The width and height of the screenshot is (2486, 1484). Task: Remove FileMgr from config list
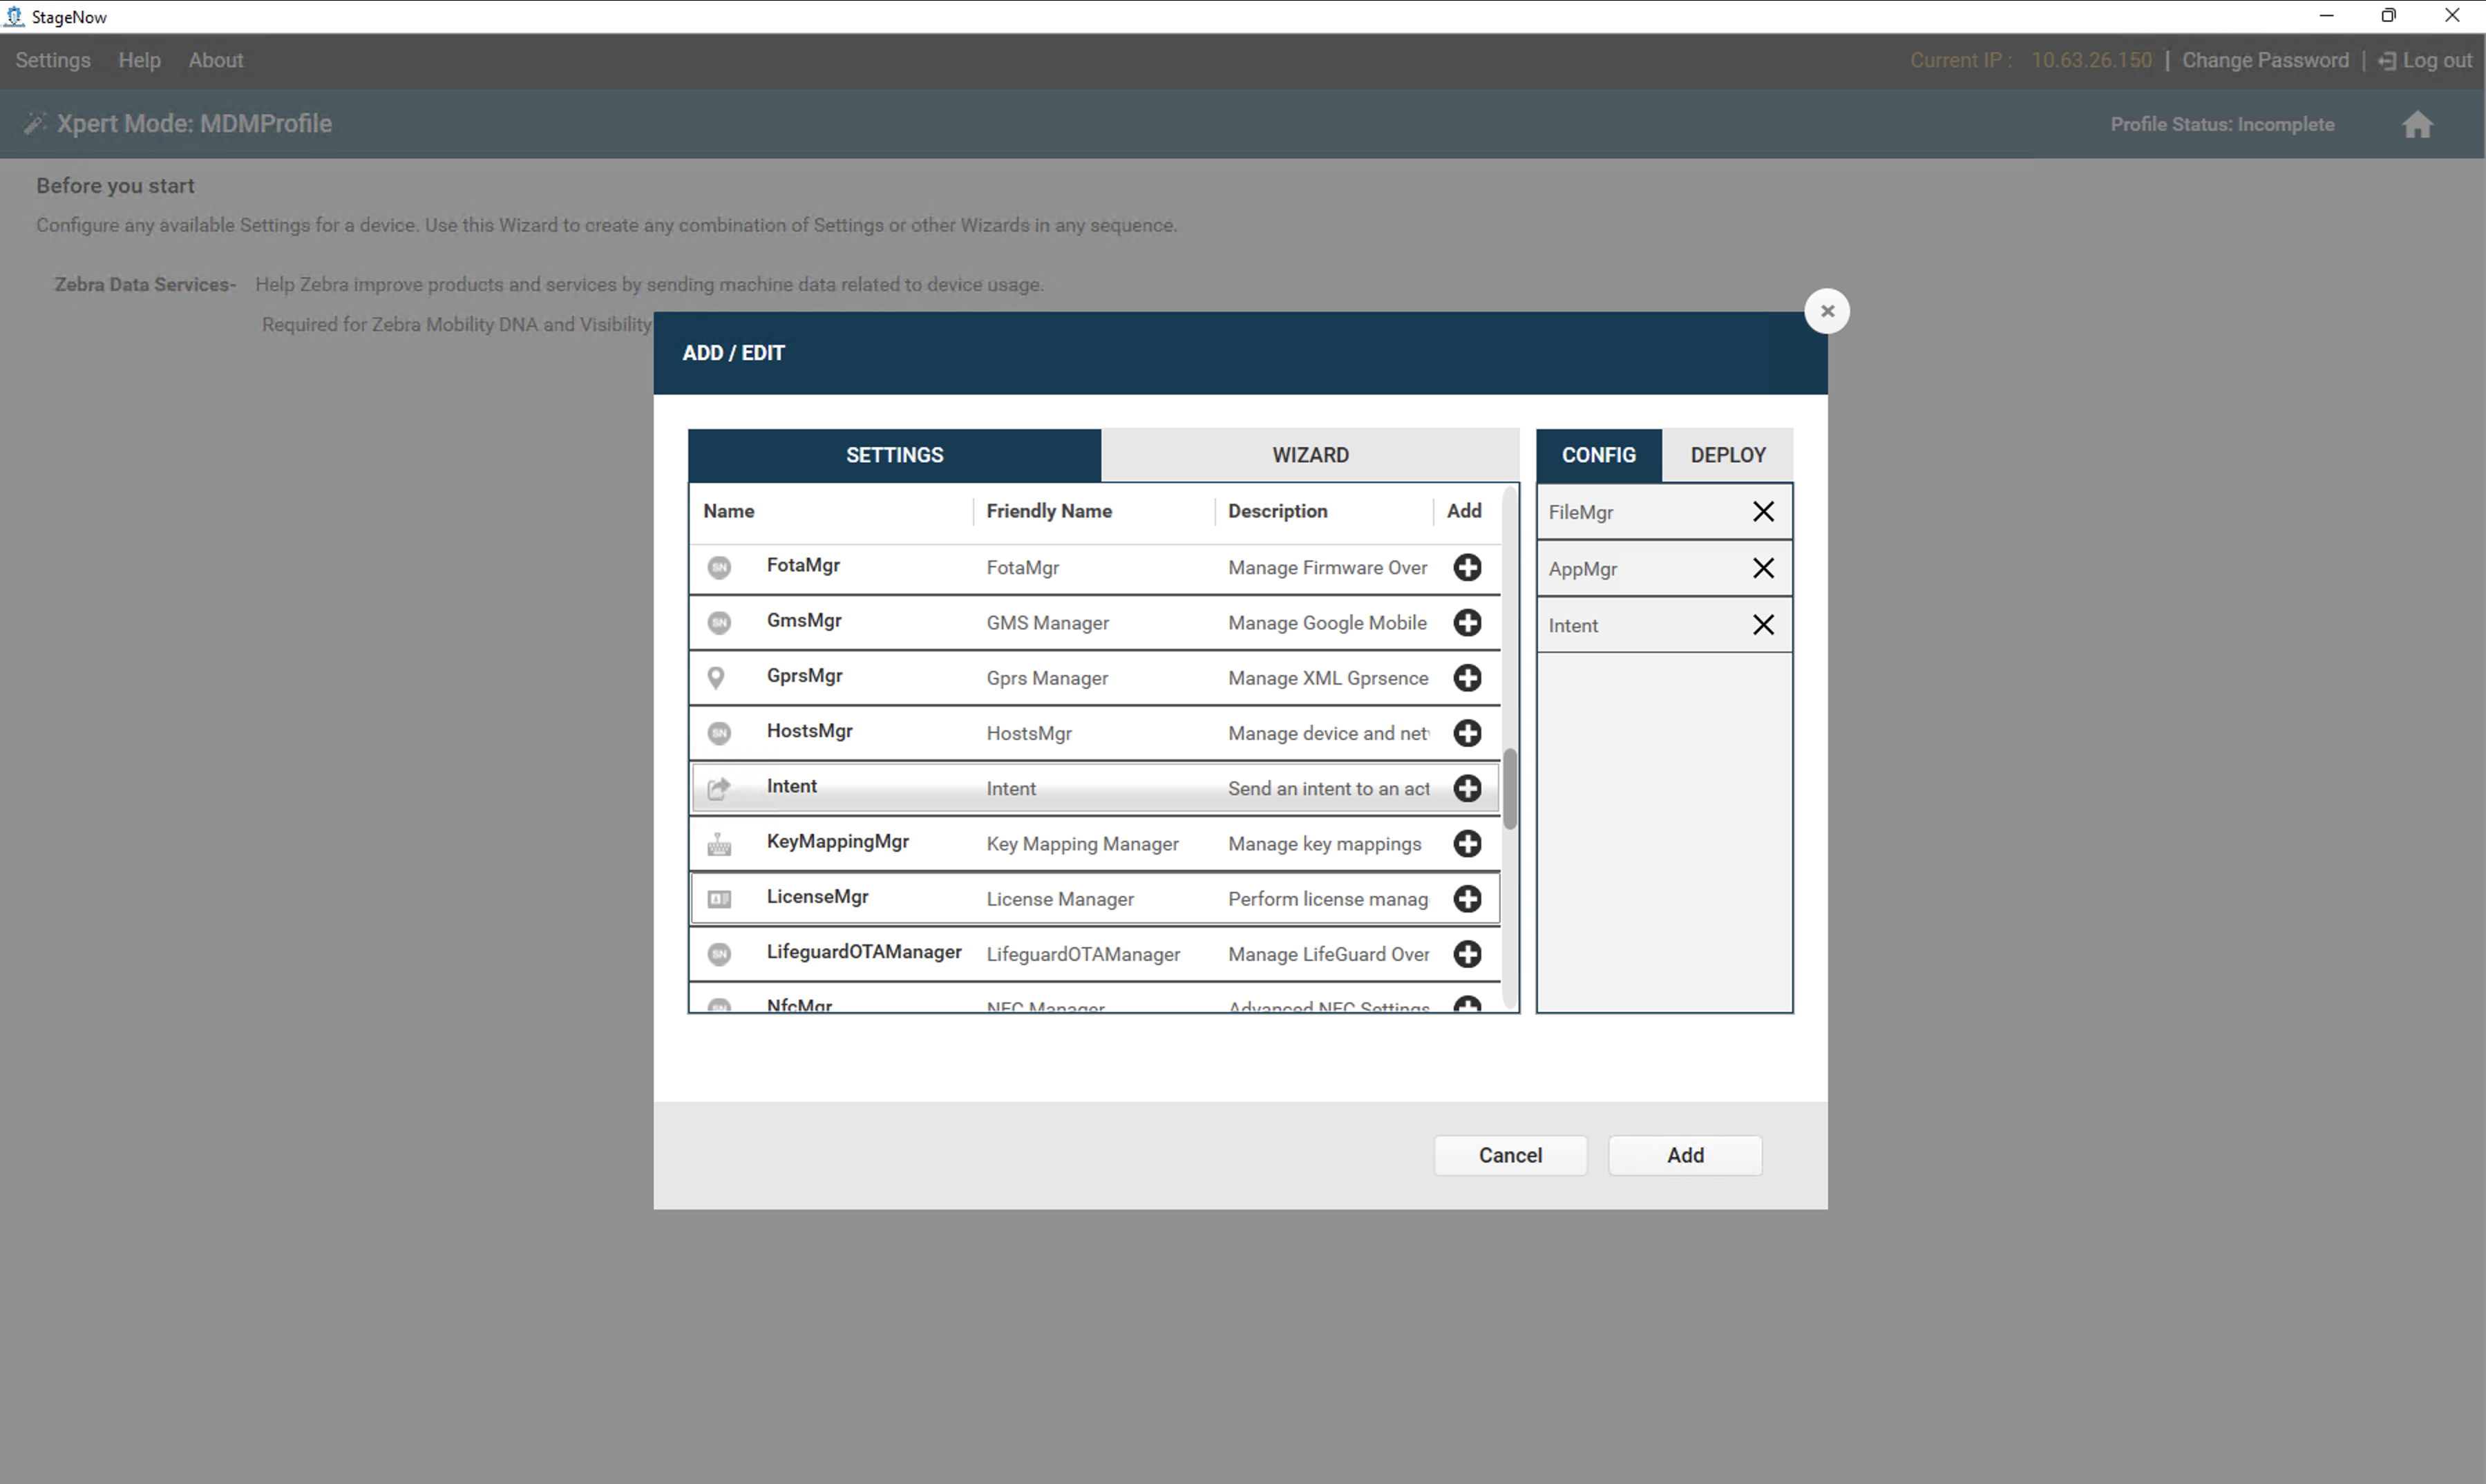pos(1763,512)
